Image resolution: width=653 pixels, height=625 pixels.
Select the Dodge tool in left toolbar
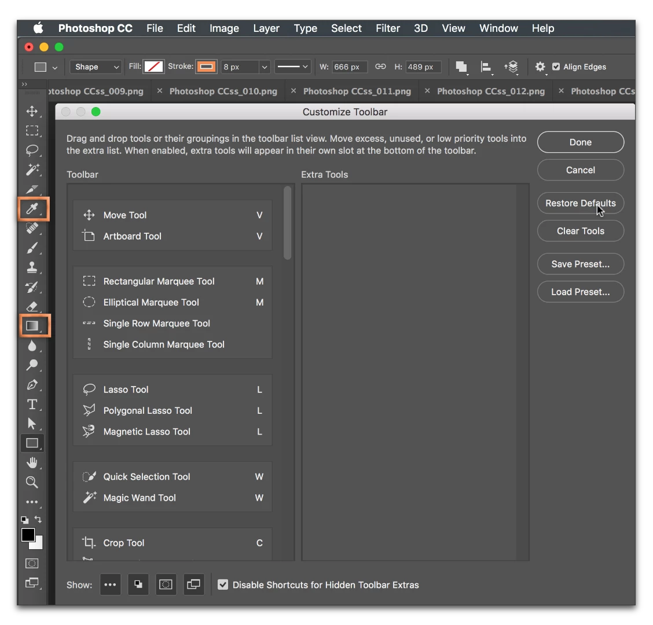pyautogui.click(x=32, y=365)
